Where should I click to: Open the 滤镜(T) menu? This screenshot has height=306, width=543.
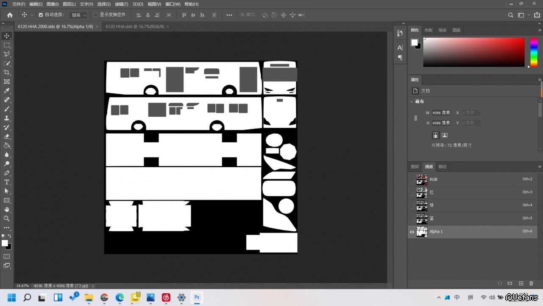[x=122, y=4]
